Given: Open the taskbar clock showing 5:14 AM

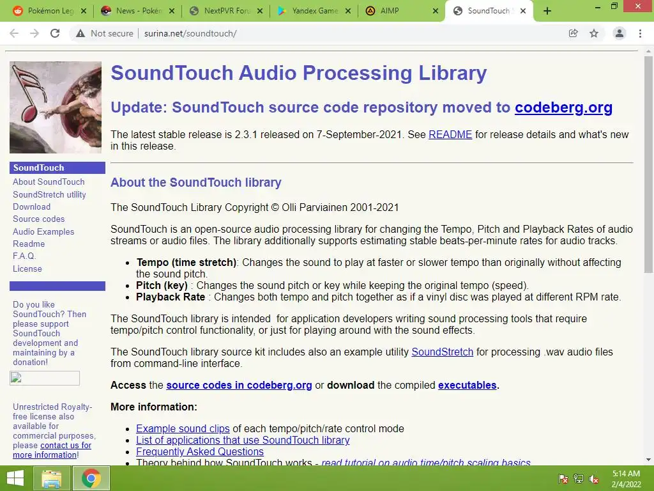Looking at the screenshot, I should (626, 479).
